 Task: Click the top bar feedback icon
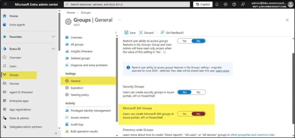[x=243, y=4]
